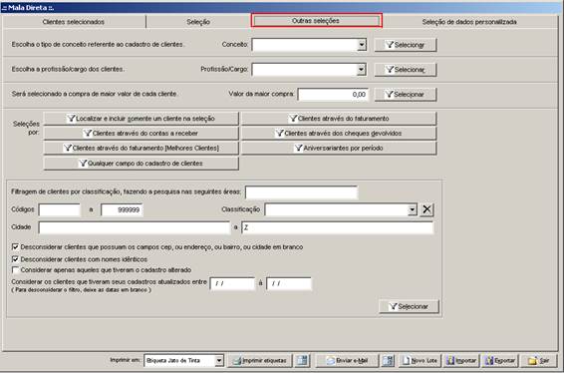The height and width of the screenshot is (373, 564).
Task: Open the Clientes selecionados tab
Action: click(x=74, y=22)
